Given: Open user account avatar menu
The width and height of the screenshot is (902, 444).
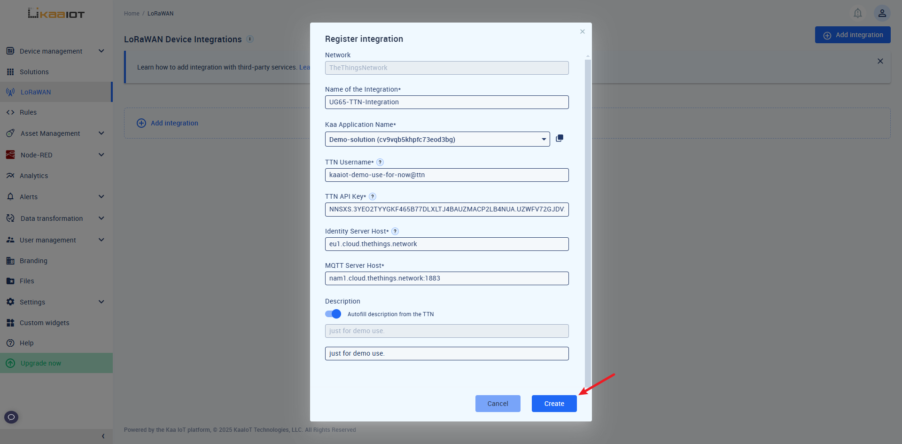Looking at the screenshot, I should [882, 13].
